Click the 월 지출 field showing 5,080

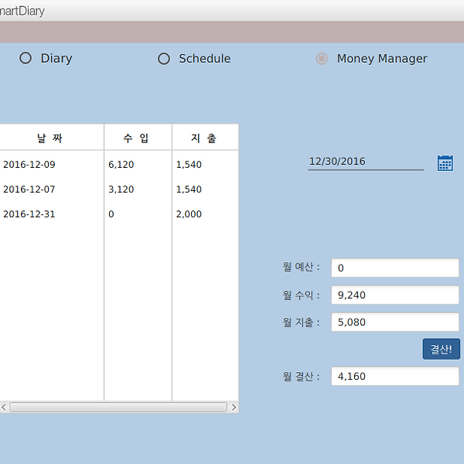pos(394,322)
